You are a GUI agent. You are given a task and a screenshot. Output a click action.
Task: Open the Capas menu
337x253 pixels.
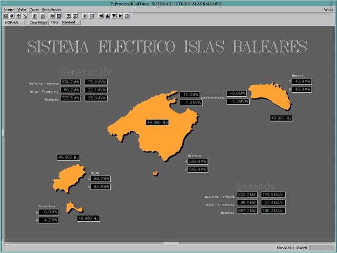coord(34,9)
